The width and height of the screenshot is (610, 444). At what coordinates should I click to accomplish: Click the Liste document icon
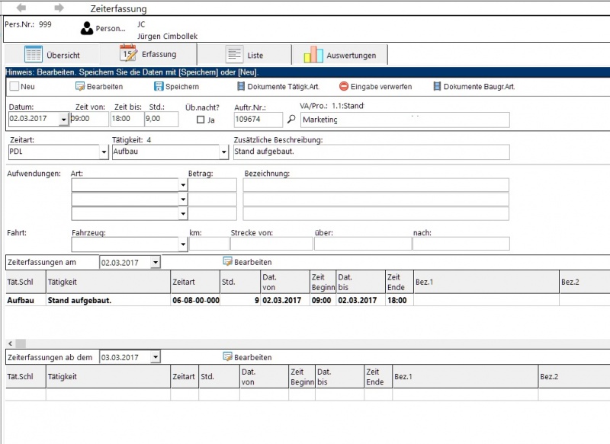pos(235,54)
